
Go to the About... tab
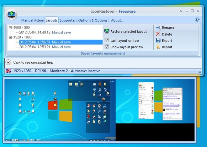click(x=117, y=20)
